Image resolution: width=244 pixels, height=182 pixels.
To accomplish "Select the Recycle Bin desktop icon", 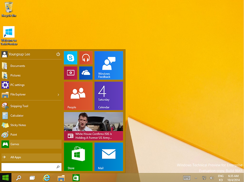I will (x=9, y=9).
